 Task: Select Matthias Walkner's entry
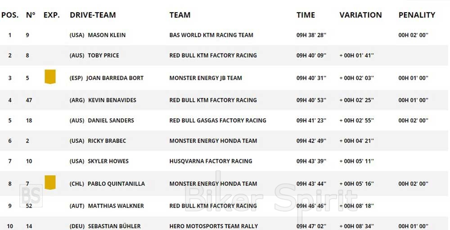(116, 206)
